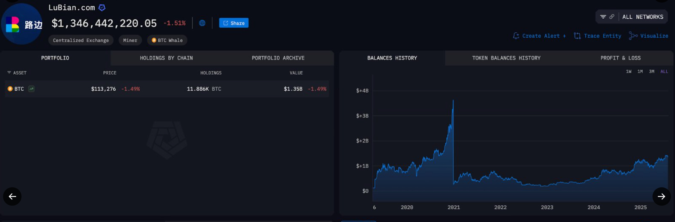The image size is (675, 222).
Task: Click the LuBian logo avatar
Action: [x=22, y=24]
